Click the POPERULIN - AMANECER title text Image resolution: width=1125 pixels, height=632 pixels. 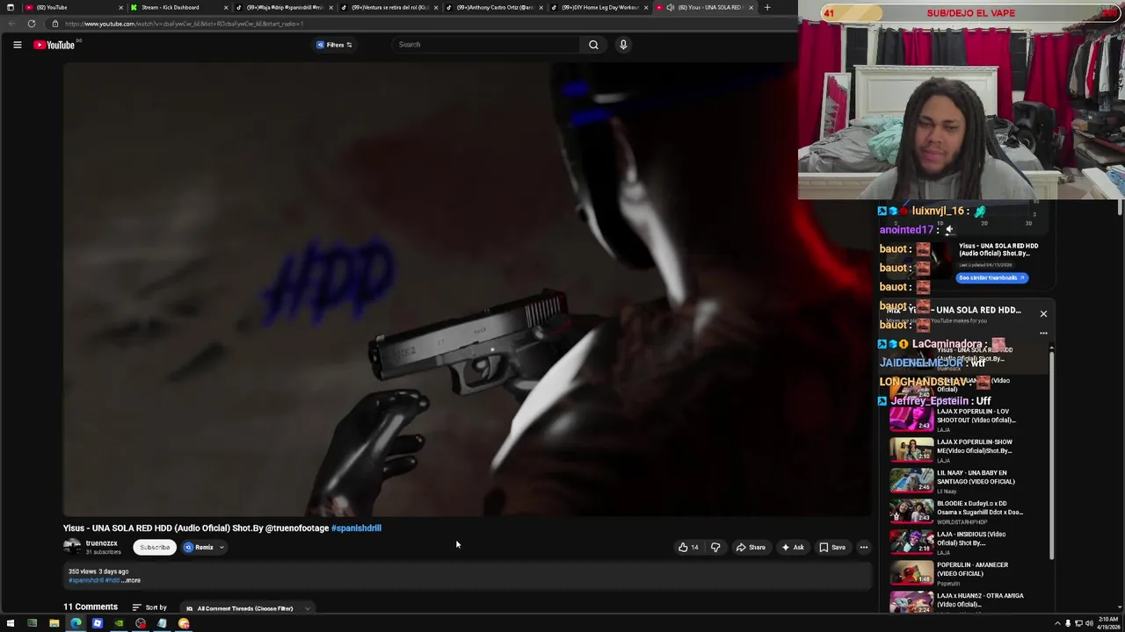coord(972,569)
